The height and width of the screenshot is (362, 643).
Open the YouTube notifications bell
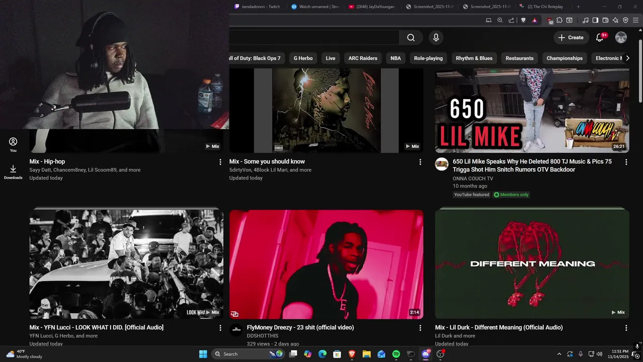click(599, 38)
